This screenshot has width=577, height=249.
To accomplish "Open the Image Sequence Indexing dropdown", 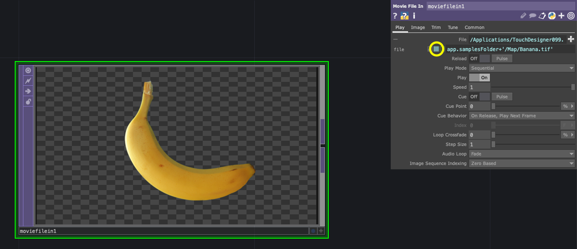I will (522, 163).
